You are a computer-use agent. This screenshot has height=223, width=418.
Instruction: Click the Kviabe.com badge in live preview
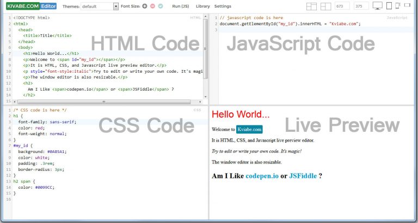pos(249,130)
